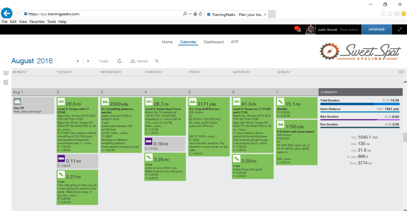Click the hamburger menu above Summary
The height and width of the screenshot is (211, 407).
[x=401, y=72]
